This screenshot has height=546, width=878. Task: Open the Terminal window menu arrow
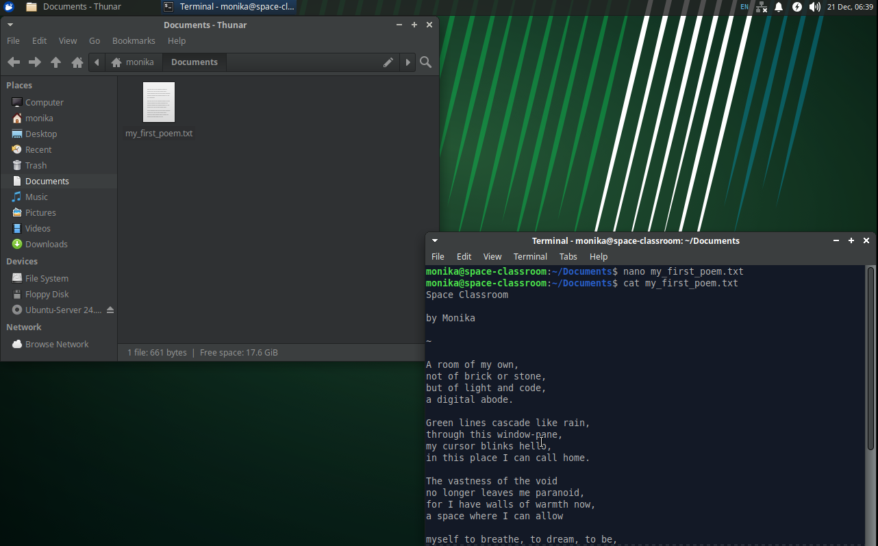pos(434,240)
